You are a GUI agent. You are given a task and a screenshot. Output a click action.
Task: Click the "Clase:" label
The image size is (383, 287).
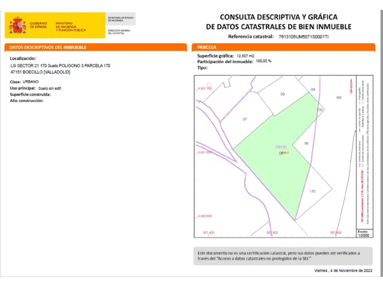point(15,82)
